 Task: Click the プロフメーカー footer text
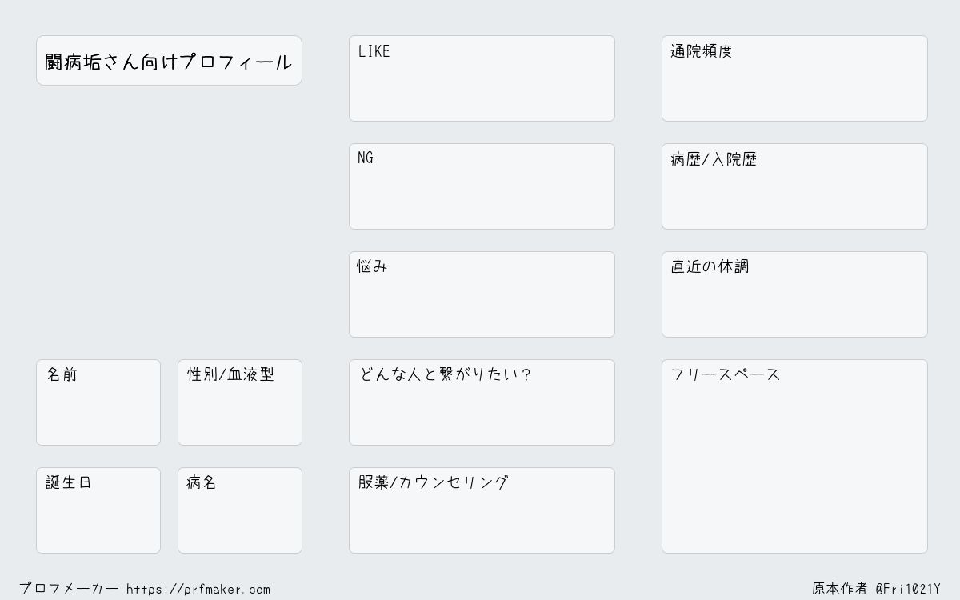pyautogui.click(x=69, y=589)
